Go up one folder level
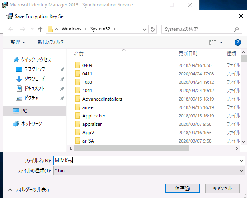The height and width of the screenshot is (198, 247). pos(40,29)
